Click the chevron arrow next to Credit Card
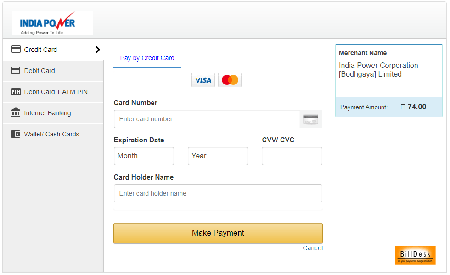 coord(97,50)
